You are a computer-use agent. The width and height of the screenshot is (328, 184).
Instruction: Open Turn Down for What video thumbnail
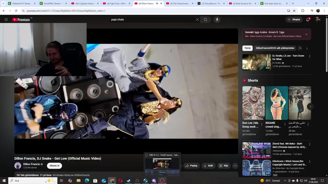pos(257,62)
